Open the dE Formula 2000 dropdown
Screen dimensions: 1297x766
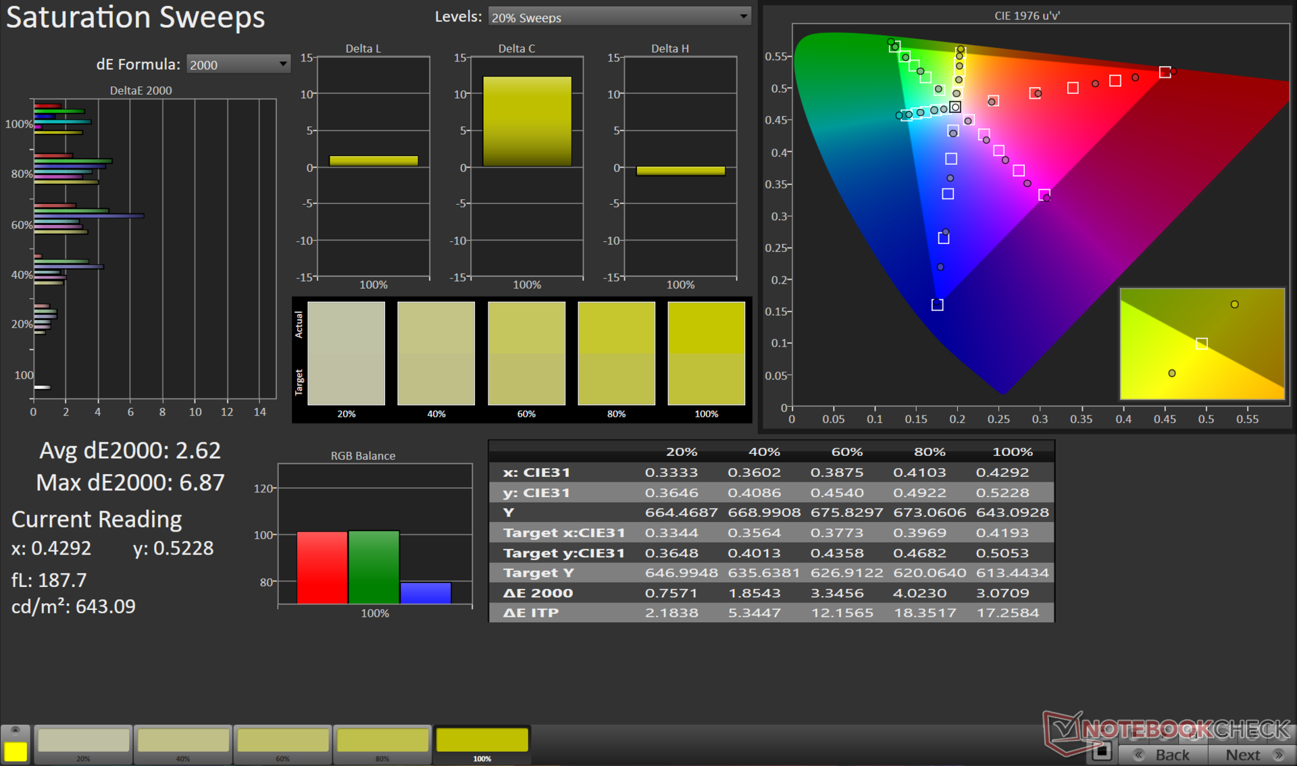pos(238,64)
